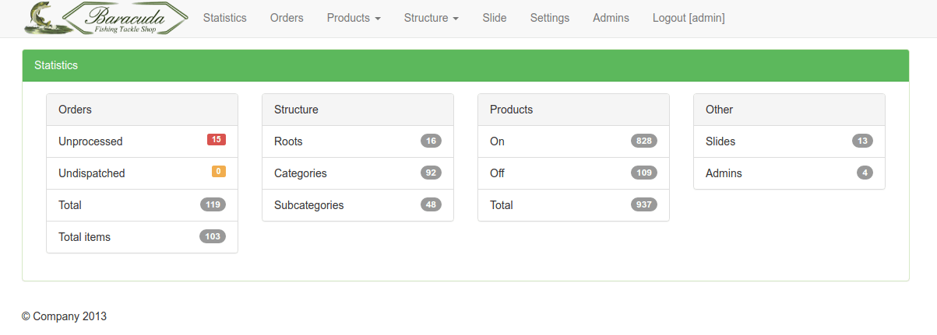The image size is (937, 335).
Task: Go to the Orders page
Action: click(287, 18)
